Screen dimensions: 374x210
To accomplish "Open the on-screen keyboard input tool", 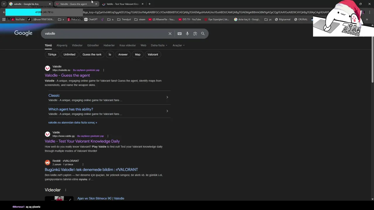I will (180, 34).
